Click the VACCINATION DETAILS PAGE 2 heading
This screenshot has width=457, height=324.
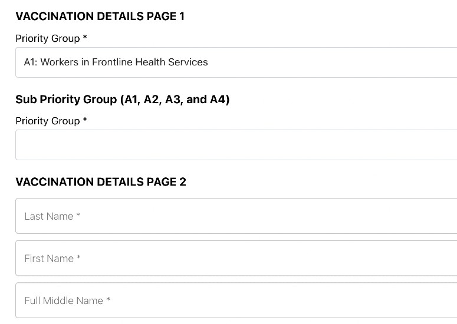pos(101,182)
